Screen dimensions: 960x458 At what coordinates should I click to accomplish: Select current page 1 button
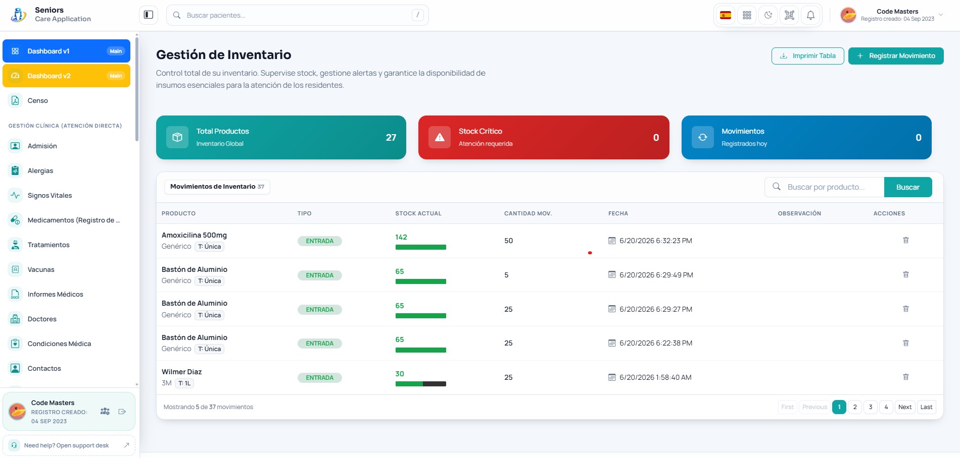[x=839, y=407]
